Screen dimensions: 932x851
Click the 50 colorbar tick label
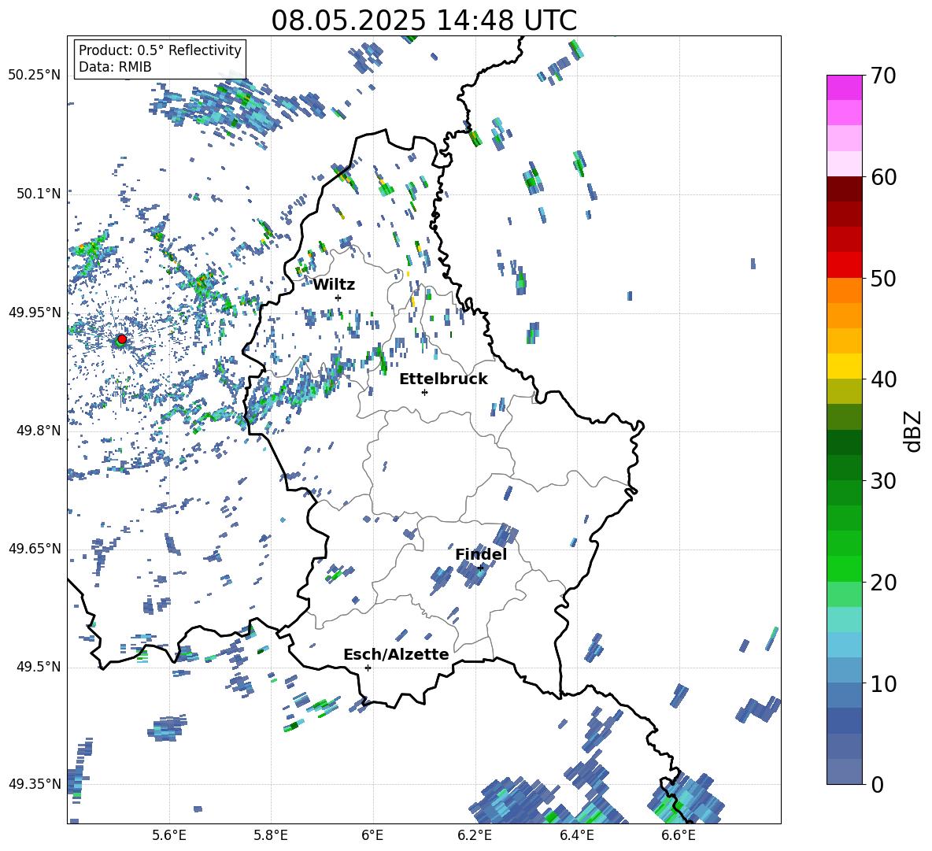point(883,278)
